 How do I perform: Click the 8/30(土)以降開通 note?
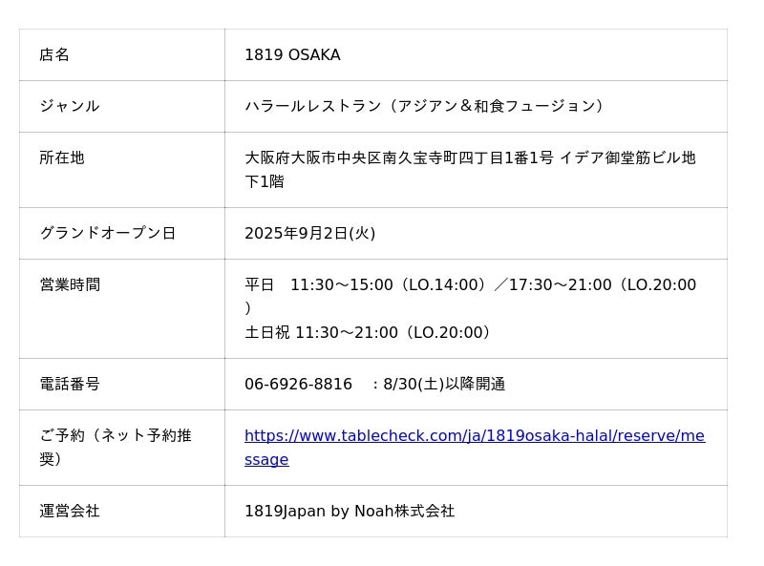[444, 385]
